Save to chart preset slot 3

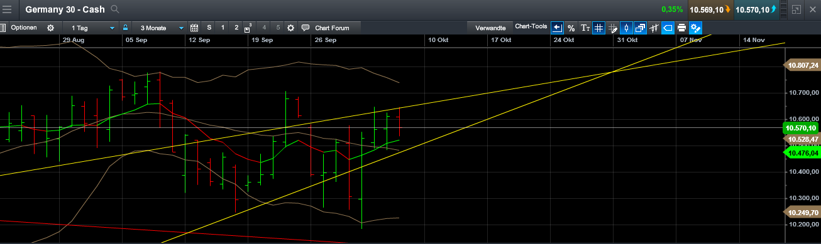249,28
